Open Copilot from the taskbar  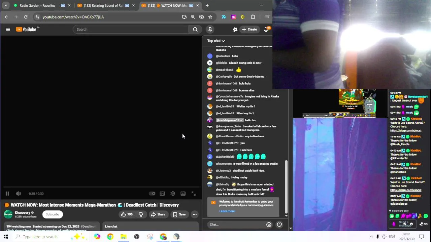tap(97, 237)
